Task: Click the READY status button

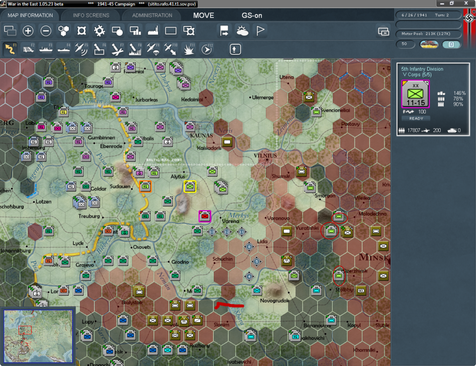Action: (x=416, y=119)
